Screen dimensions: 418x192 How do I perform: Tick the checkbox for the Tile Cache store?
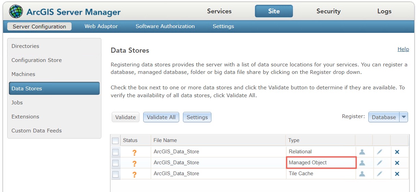coord(115,174)
